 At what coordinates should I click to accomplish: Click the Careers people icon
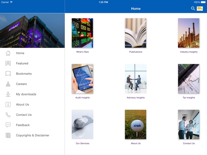click(8, 84)
